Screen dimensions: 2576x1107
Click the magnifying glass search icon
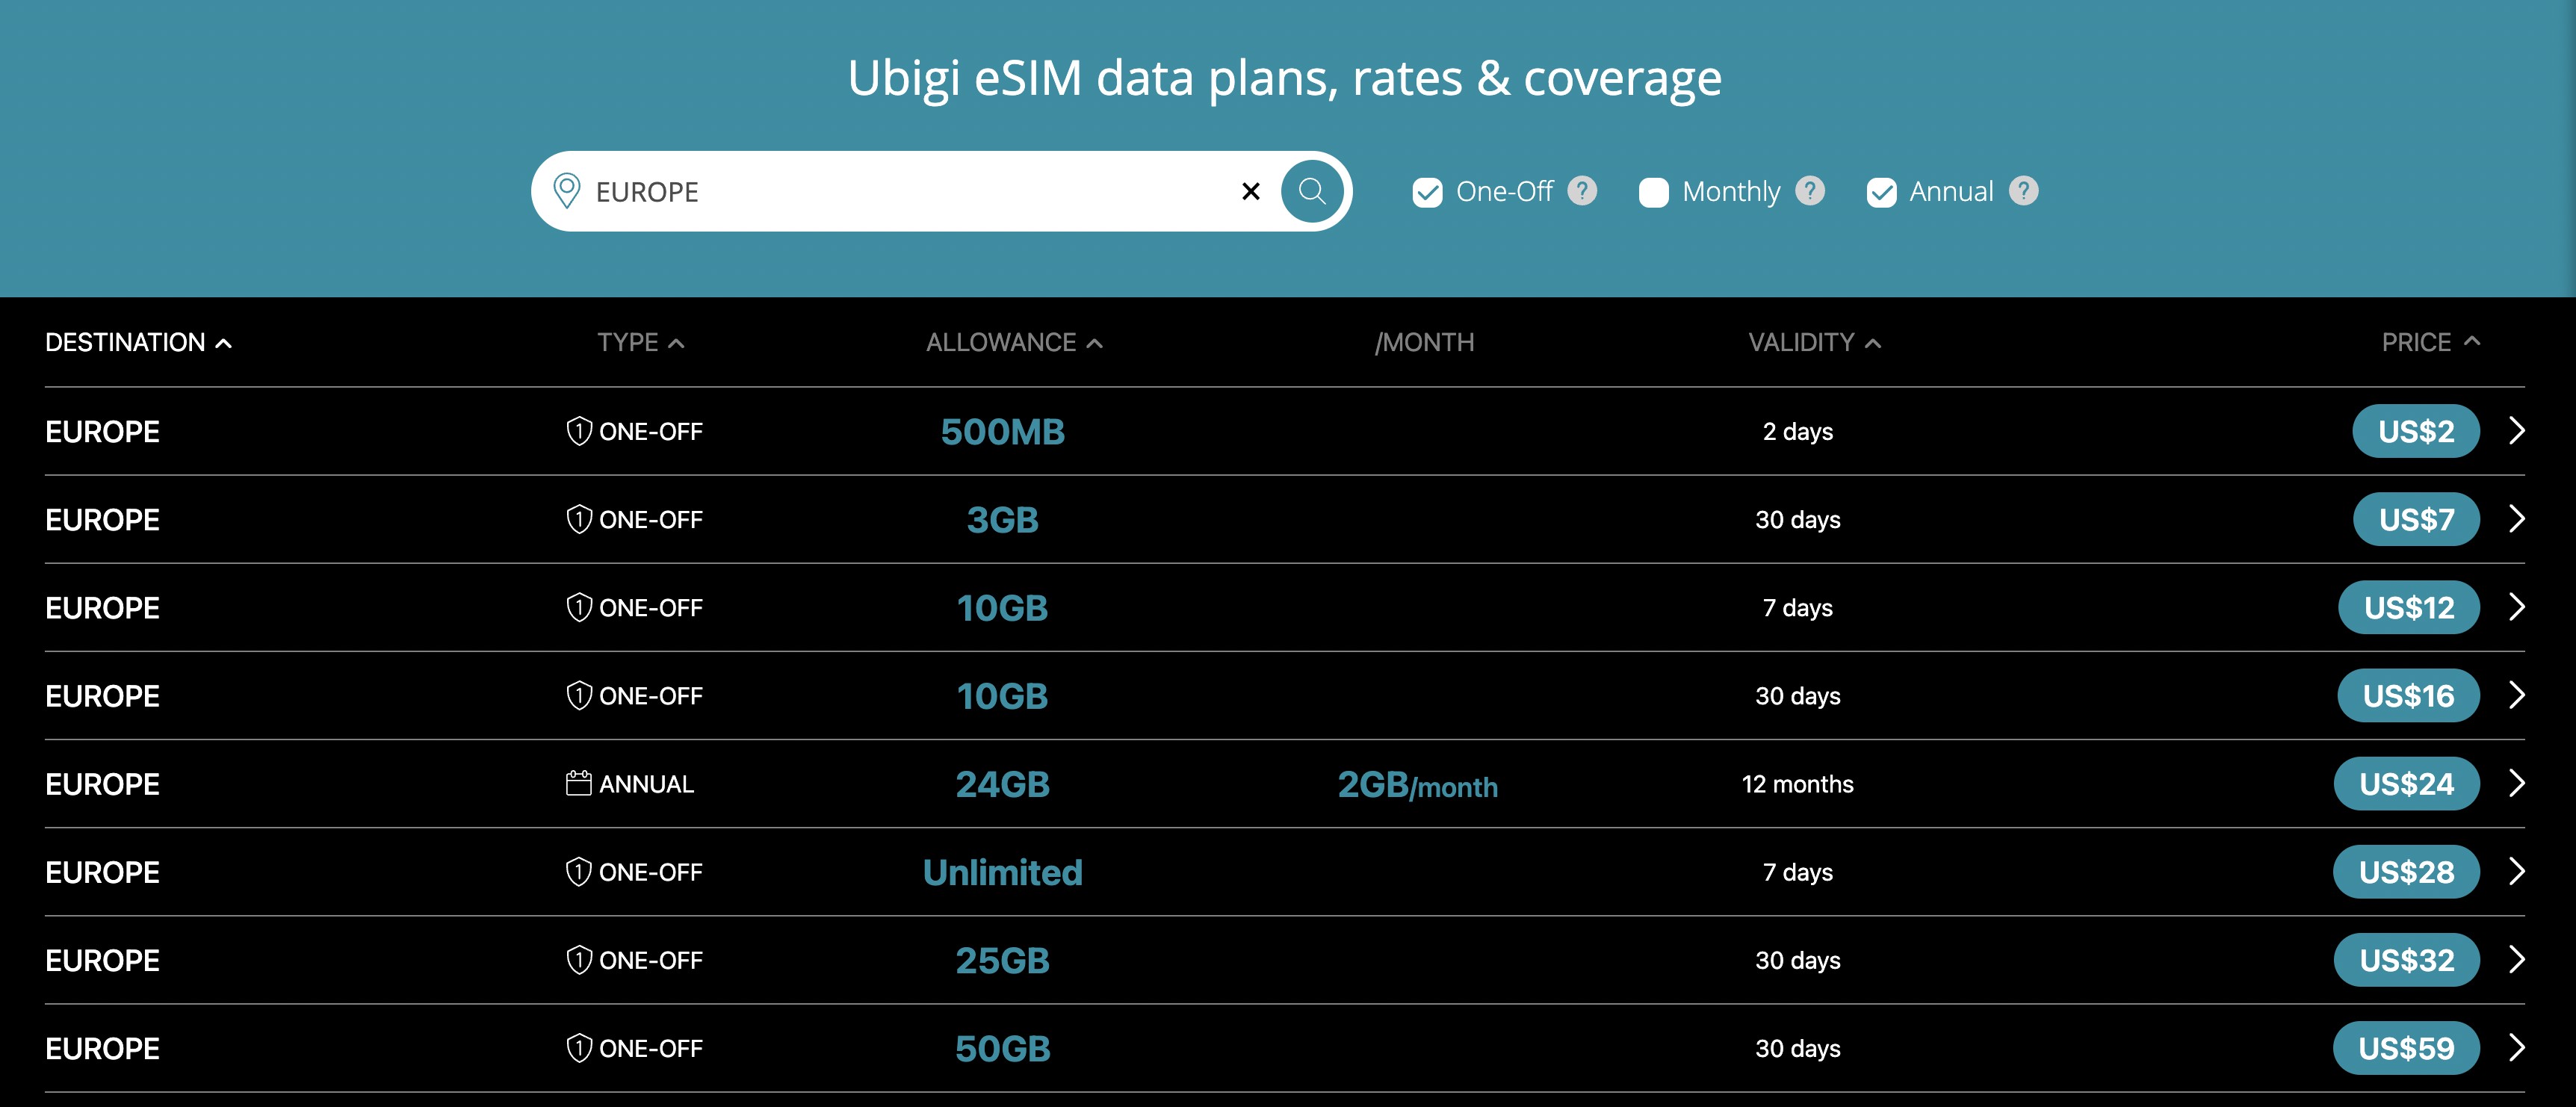tap(1311, 191)
